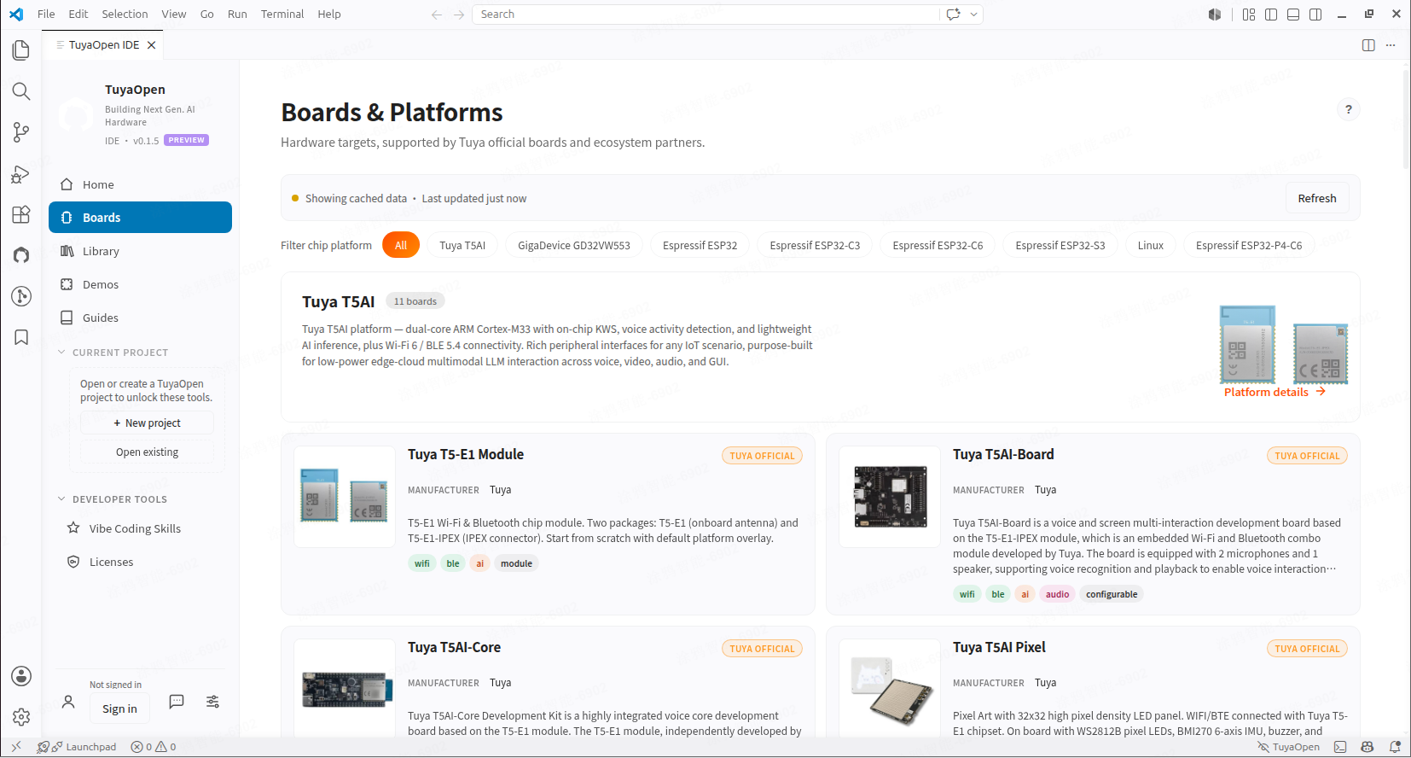1411x758 pixels.
Task: Open the Search view in the activity bar
Action: 21,91
